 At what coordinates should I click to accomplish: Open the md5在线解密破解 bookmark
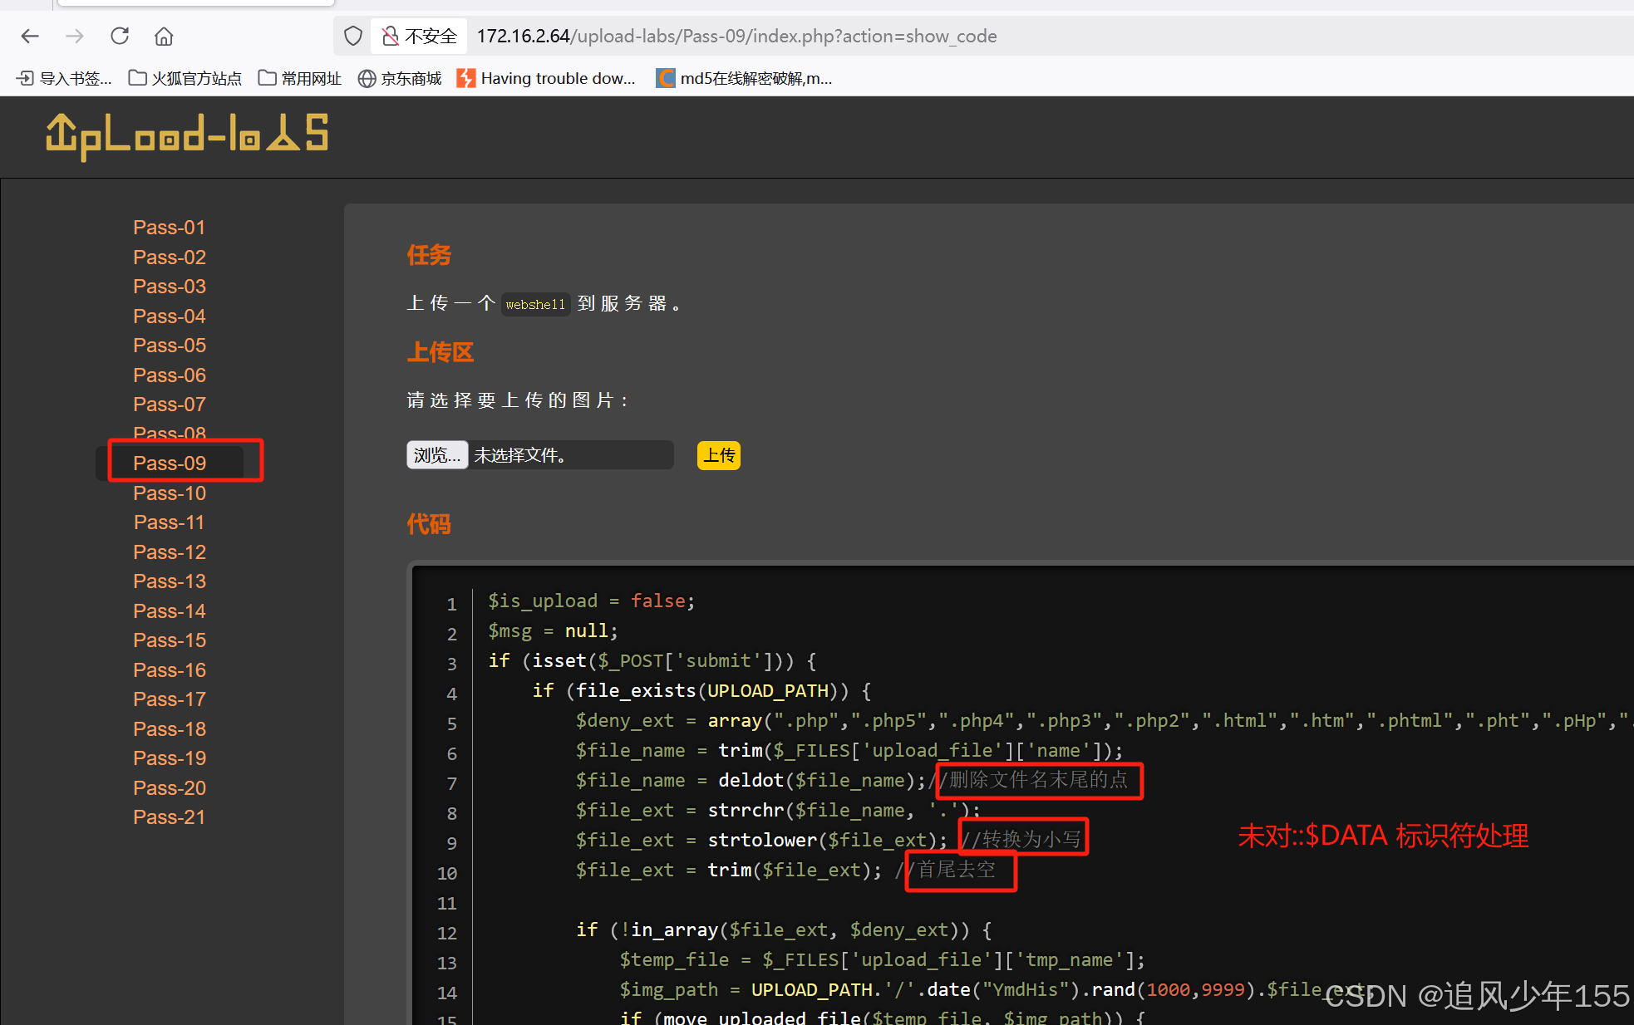point(745,78)
